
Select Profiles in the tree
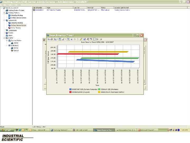[11, 33]
